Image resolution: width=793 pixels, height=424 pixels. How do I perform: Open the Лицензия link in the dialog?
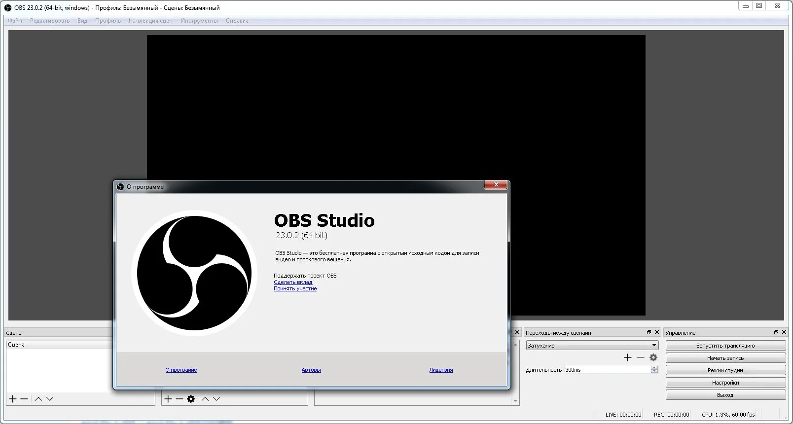coord(441,370)
